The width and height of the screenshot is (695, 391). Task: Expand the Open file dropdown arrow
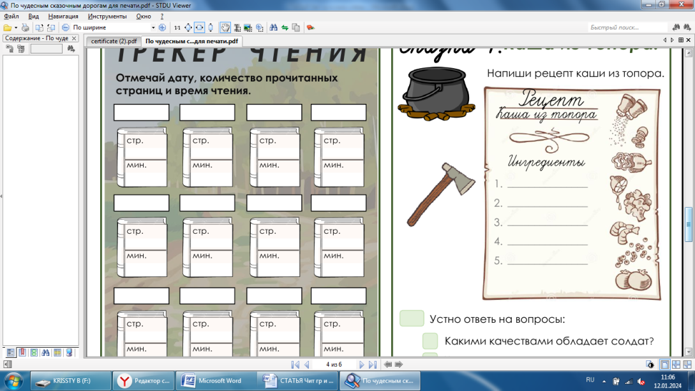pos(15,27)
